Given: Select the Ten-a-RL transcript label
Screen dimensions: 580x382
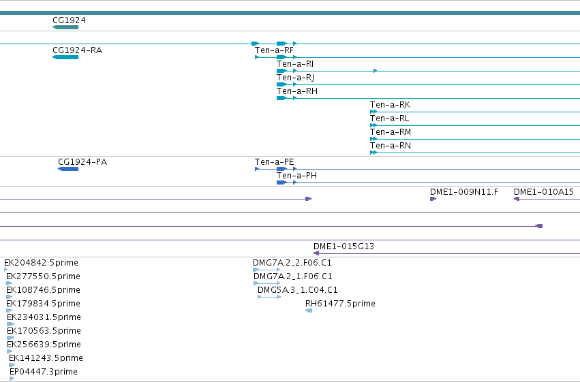Looking at the screenshot, I should tap(389, 118).
